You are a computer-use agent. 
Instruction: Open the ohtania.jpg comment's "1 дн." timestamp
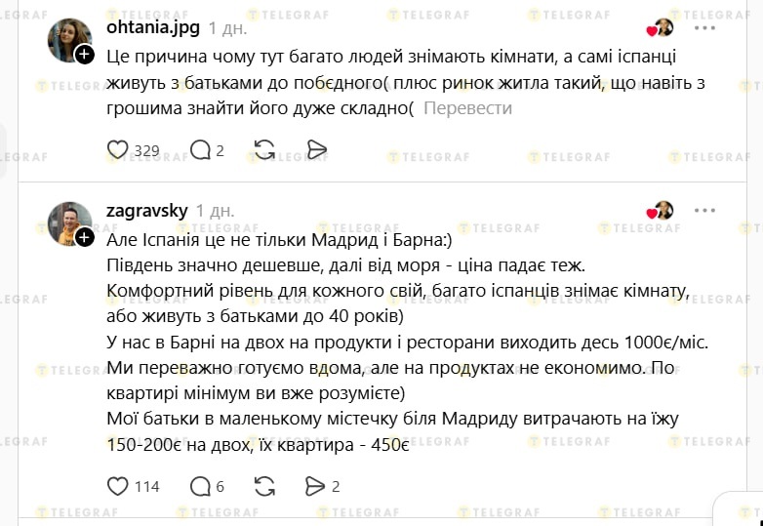tap(227, 28)
